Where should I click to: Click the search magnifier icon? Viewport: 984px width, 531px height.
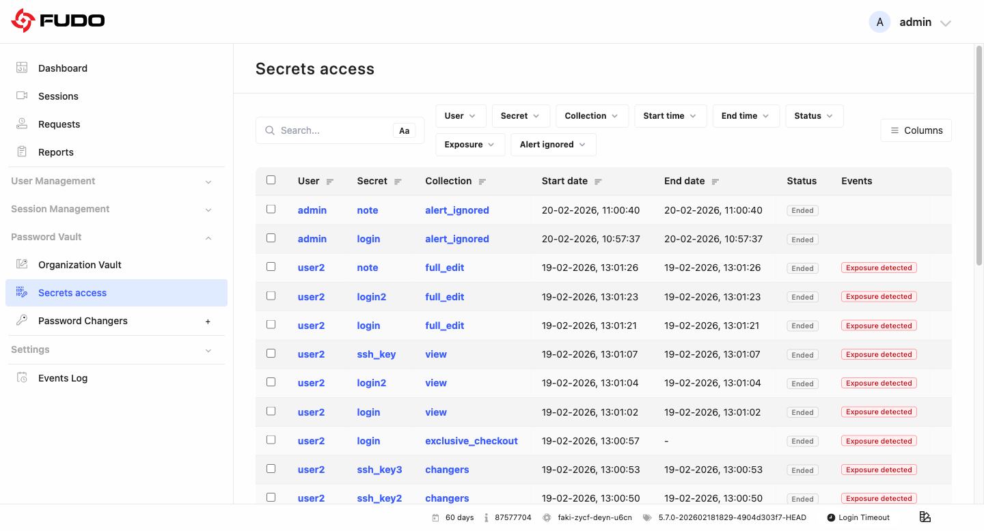tap(270, 130)
